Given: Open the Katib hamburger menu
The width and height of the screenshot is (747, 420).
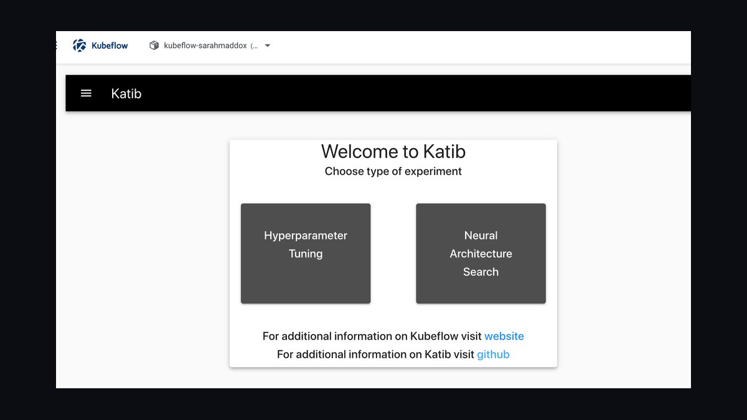Looking at the screenshot, I should click(x=86, y=93).
